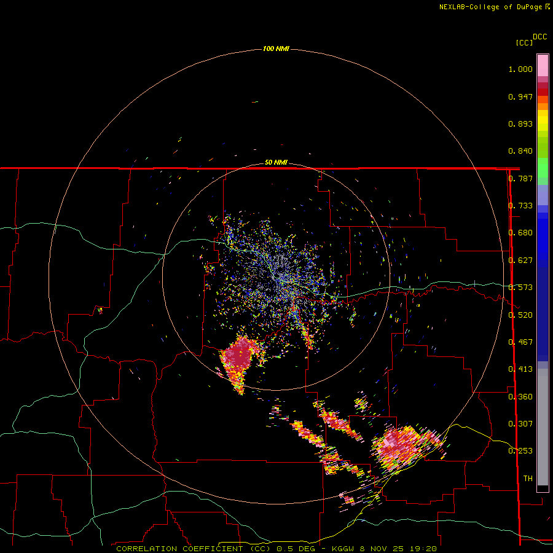Image resolution: width=553 pixels, height=553 pixels.
Task: Click the [CC] legend unit label
Action: click(525, 42)
